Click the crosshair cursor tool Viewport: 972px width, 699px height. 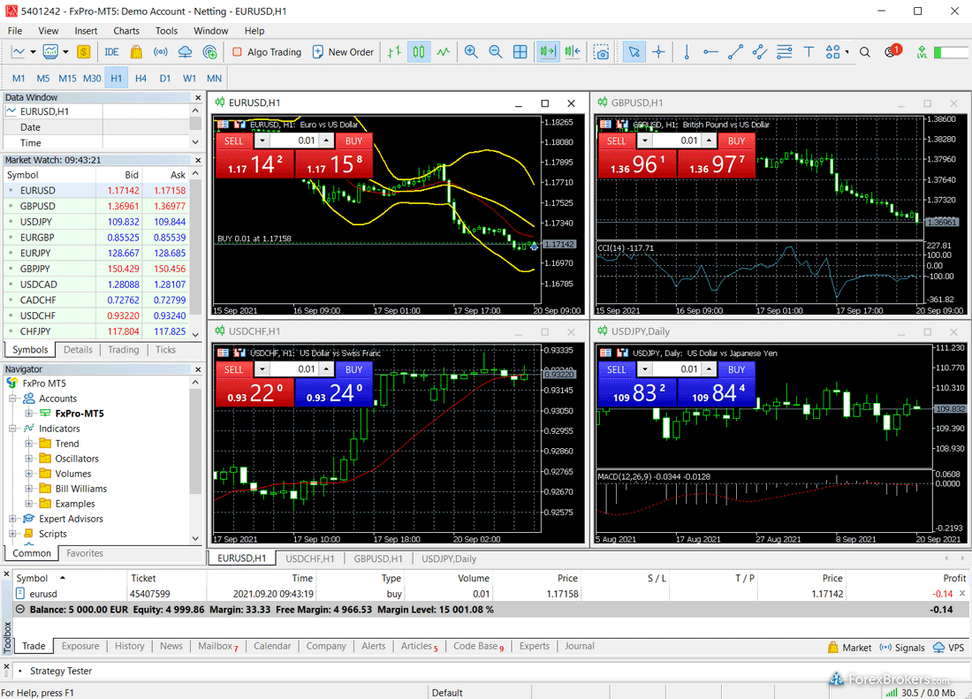pyautogui.click(x=658, y=52)
